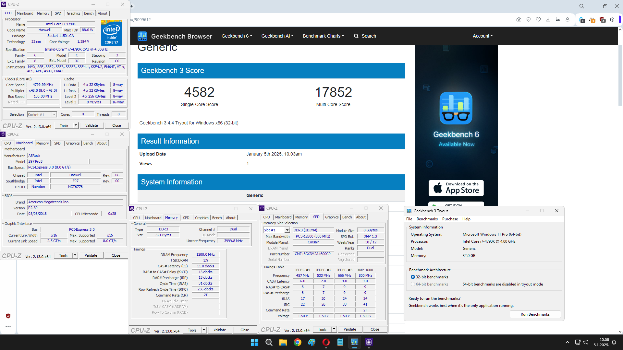
Task: Open the cube extensions icon
Action: point(612,19)
